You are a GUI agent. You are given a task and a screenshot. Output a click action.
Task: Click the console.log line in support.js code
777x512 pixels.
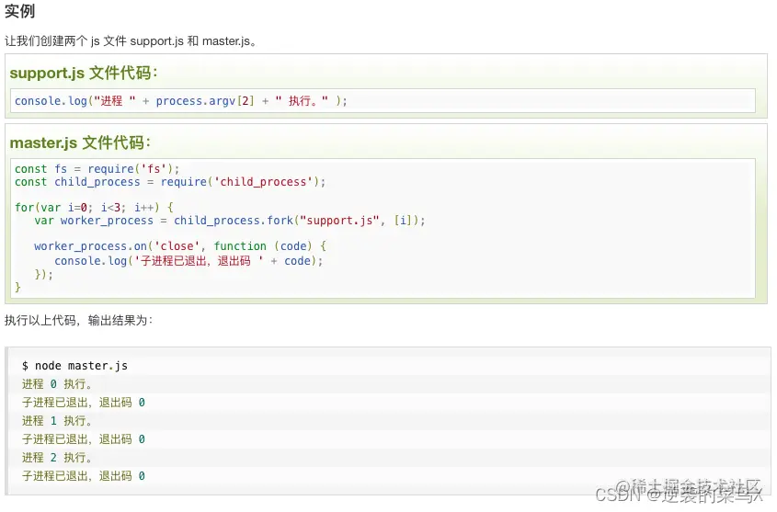[181, 101]
